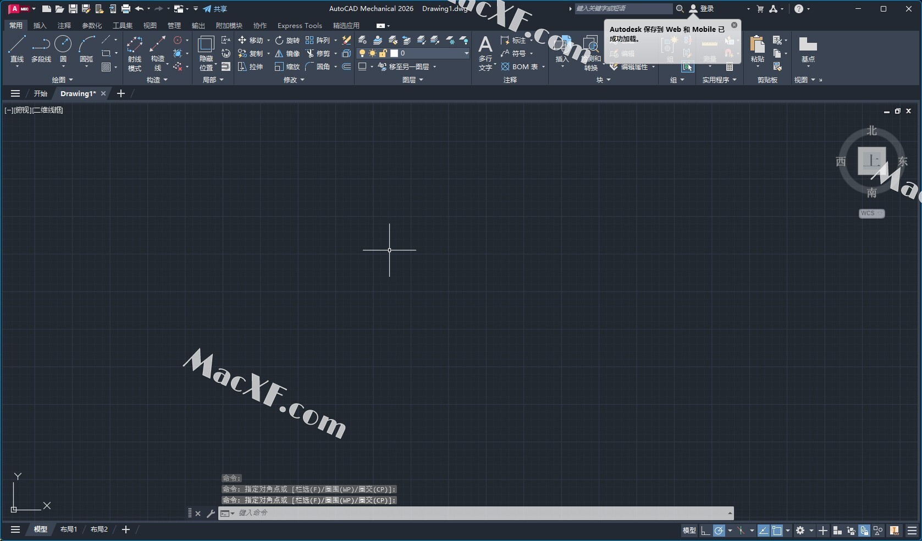Switch to the 参数化 ribbon tab
The height and width of the screenshot is (541, 922).
[x=92, y=25]
